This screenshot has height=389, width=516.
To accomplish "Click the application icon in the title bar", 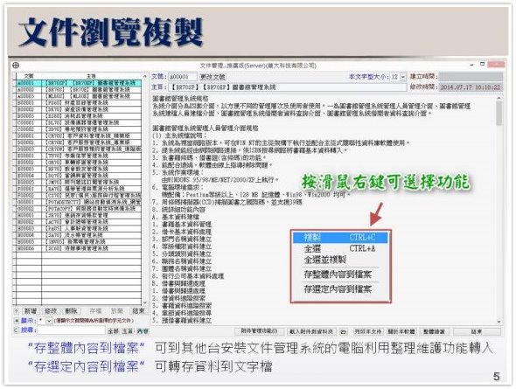I will click(16, 66).
